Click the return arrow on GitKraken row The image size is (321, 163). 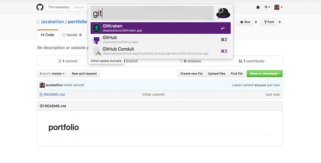tap(222, 28)
